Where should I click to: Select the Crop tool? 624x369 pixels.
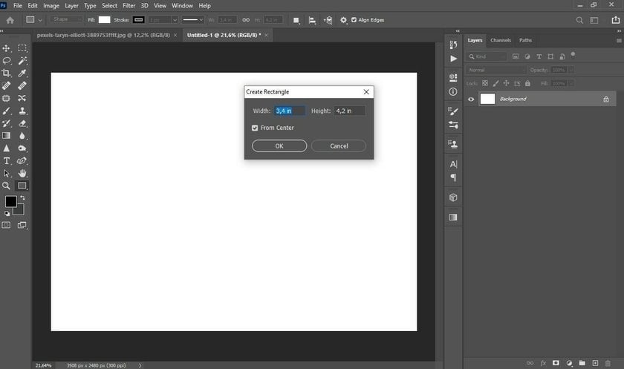pos(7,74)
